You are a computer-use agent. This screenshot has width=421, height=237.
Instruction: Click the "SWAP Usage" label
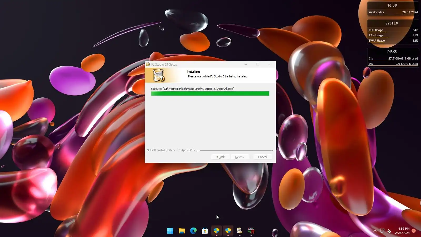(x=377, y=41)
